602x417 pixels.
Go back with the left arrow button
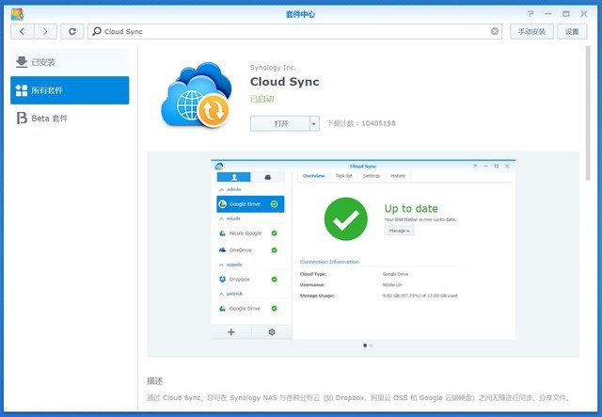(23, 31)
